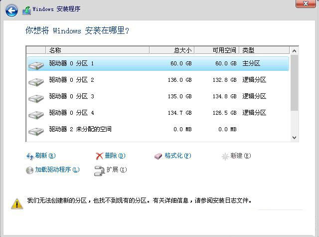Click drive icon for 驱动器 0 分区 2

(36, 82)
